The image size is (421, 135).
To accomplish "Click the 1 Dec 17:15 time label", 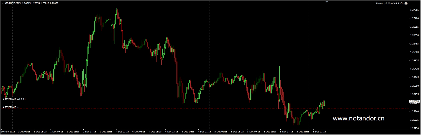I will coord(90,132).
